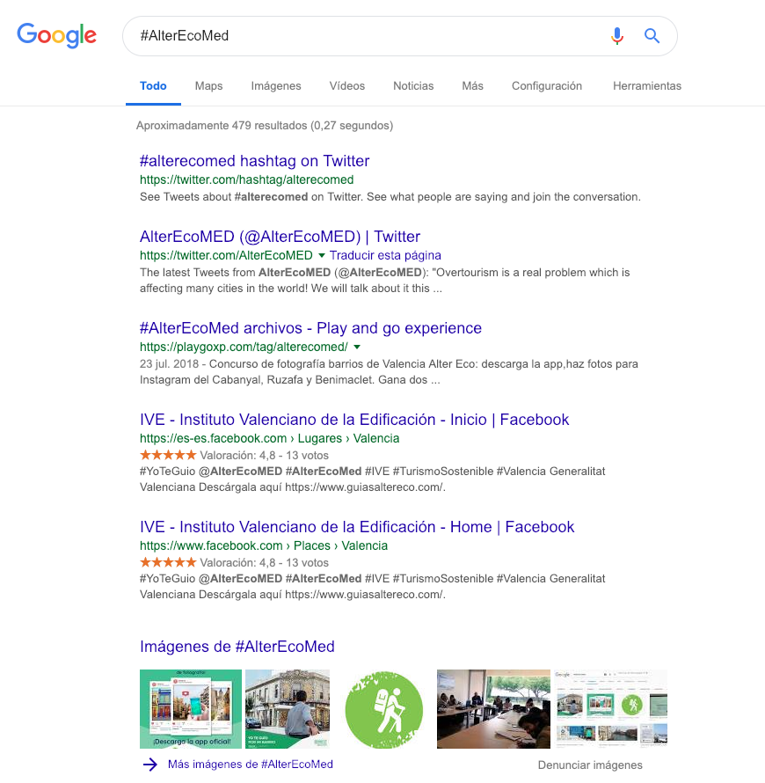Image resolution: width=765 pixels, height=783 pixels.
Task: Open the meeting room photo thumbnail
Action: [x=493, y=709]
